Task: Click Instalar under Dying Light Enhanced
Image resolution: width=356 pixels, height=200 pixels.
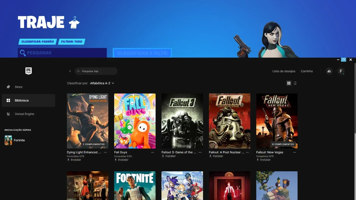Action: tap(74, 160)
